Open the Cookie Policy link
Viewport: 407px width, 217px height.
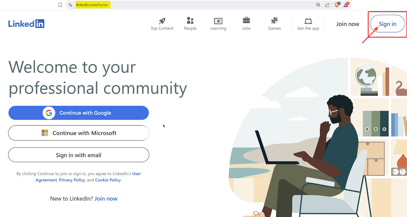tap(108, 180)
